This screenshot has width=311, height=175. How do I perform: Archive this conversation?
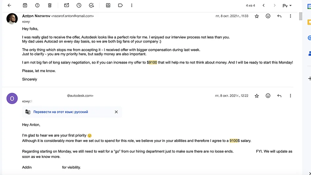coord(25,5)
